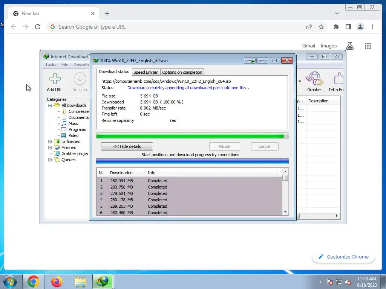Open Chrome's three-dot menu
The width and height of the screenshot is (386, 289).
[372, 27]
